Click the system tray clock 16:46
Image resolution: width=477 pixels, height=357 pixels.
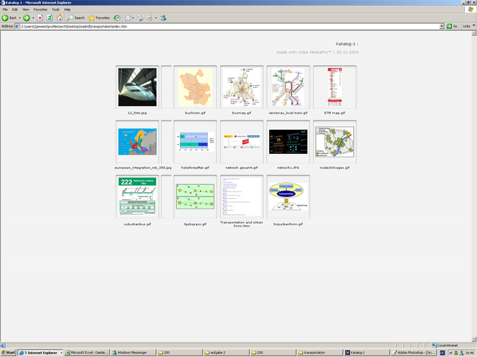click(x=470, y=353)
